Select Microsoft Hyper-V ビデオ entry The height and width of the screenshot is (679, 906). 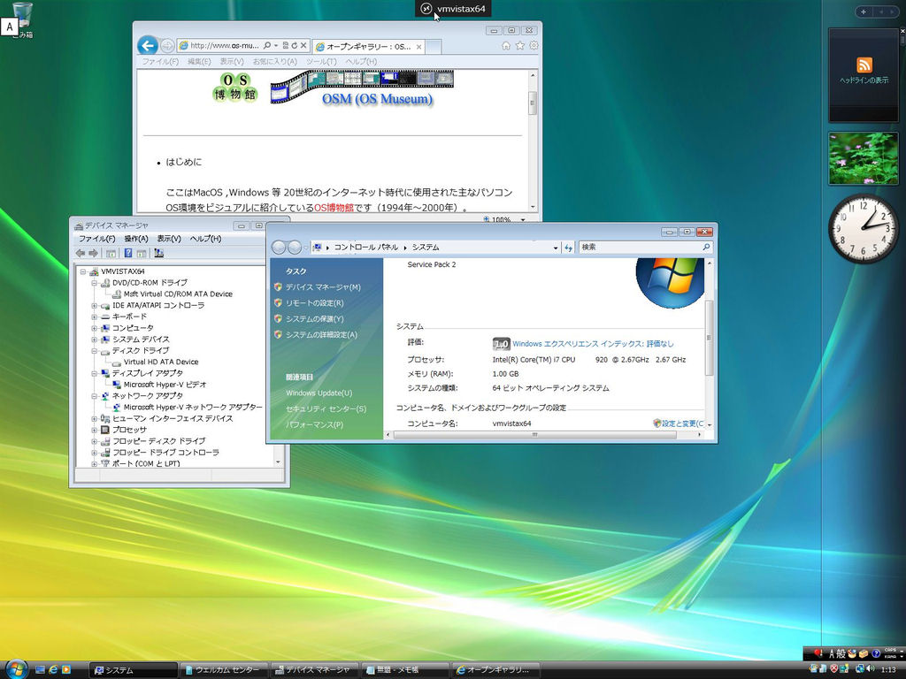(165, 385)
